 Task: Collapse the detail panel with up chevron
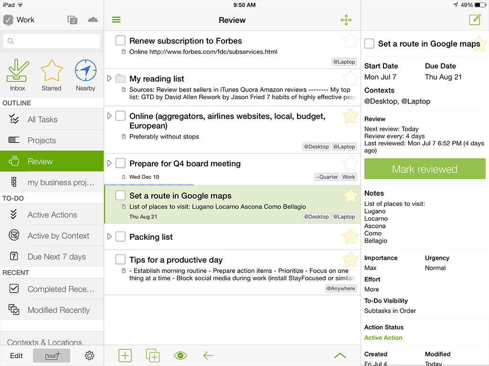[340, 356]
